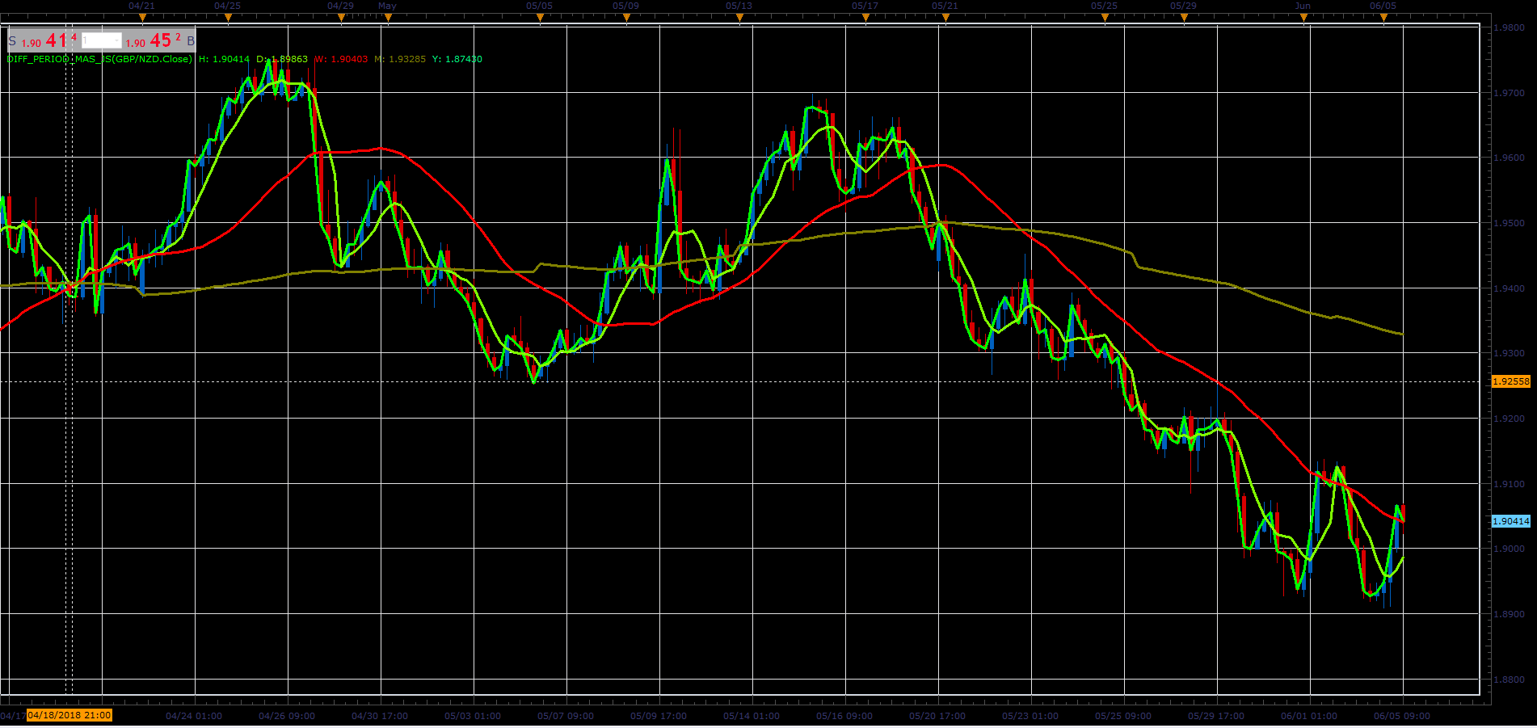Click the orange marker under 06/05
Image resolution: width=1537 pixels, height=728 pixels.
tap(1383, 18)
